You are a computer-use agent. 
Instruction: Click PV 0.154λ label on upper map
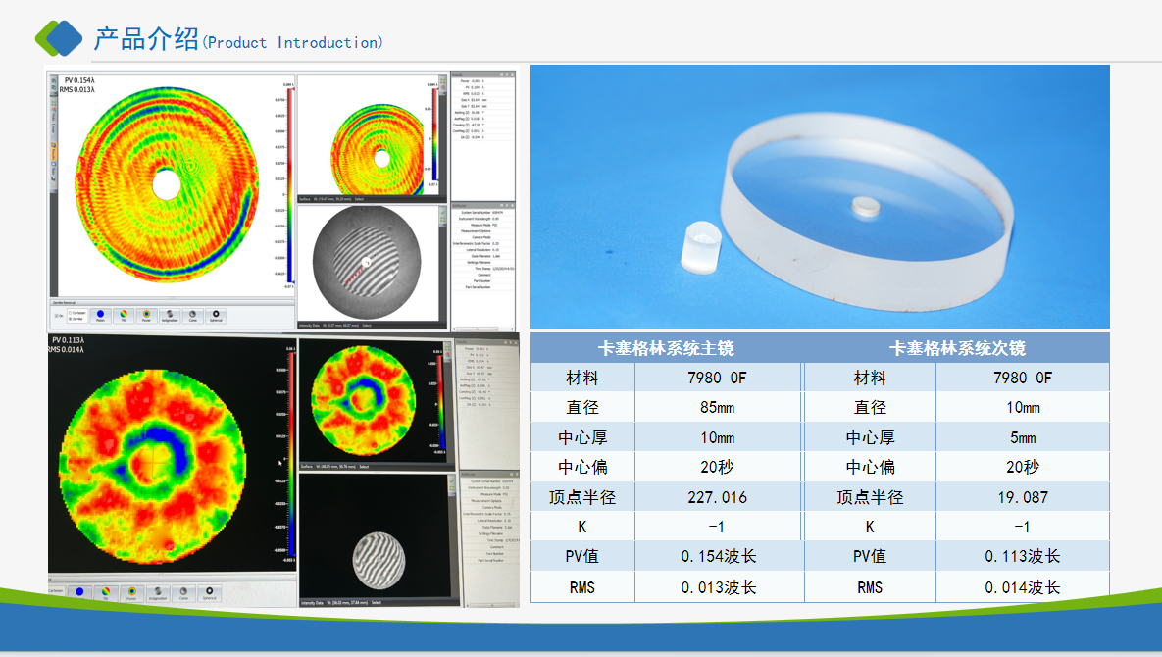(x=79, y=80)
